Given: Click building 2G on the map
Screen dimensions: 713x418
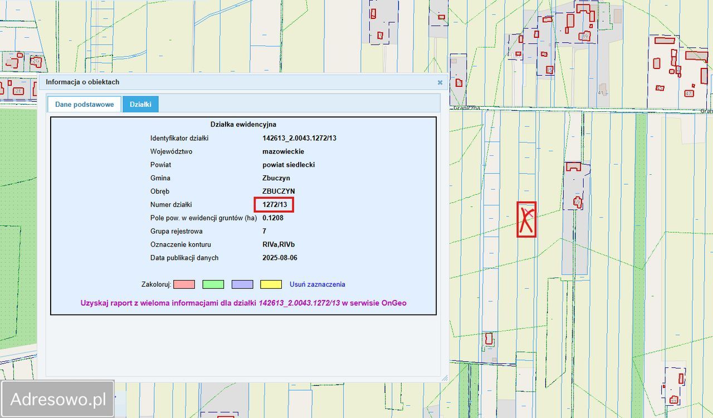Looking at the screenshot, I should pyautogui.click(x=36, y=60).
